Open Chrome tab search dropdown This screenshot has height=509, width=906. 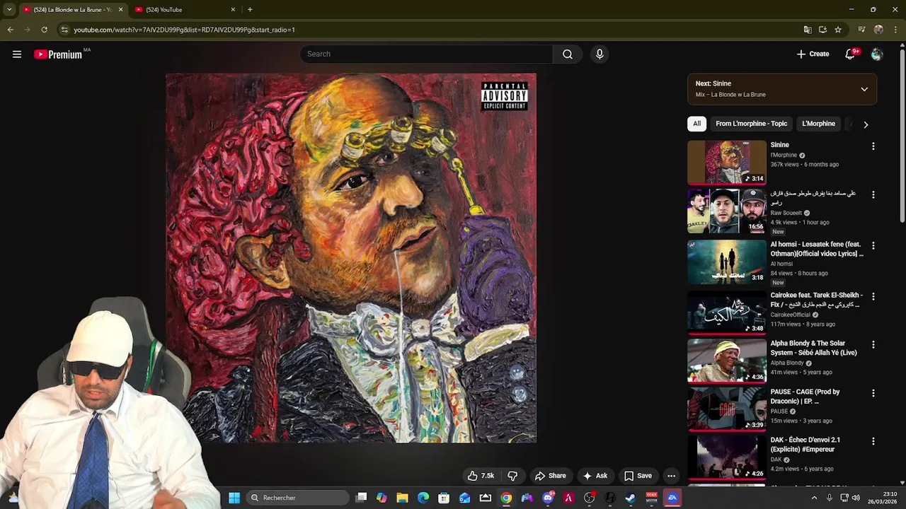pyautogui.click(x=9, y=9)
